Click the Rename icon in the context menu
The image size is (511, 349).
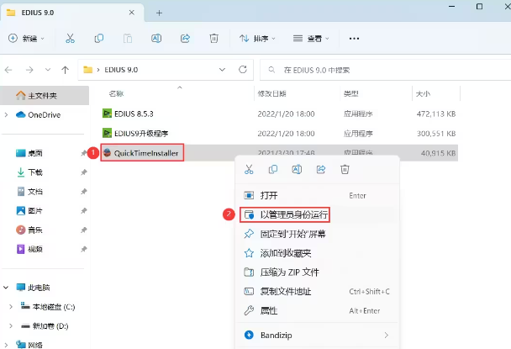[x=297, y=169]
